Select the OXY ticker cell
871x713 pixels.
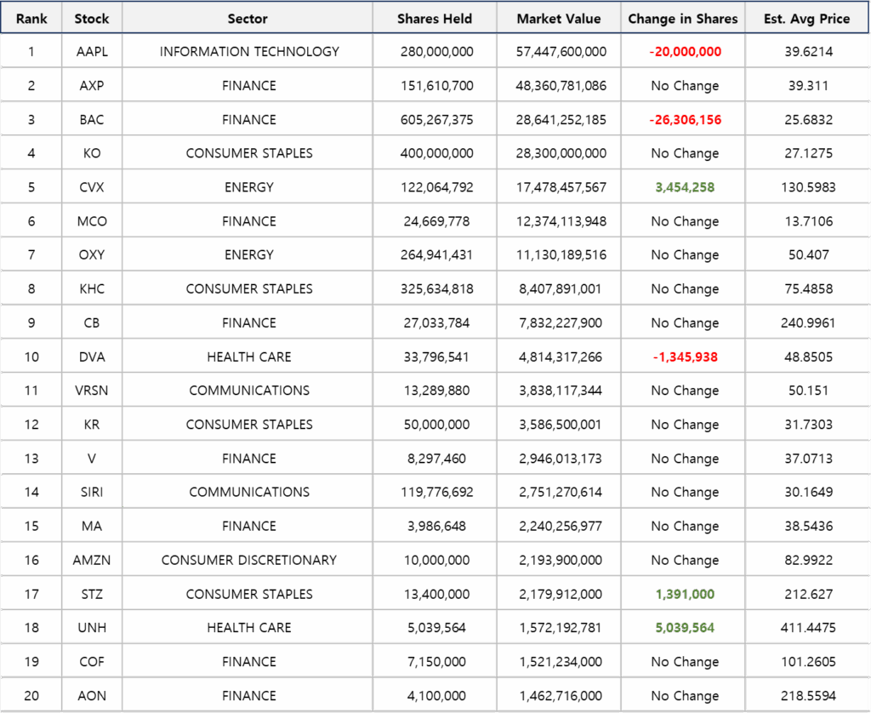tap(92, 254)
